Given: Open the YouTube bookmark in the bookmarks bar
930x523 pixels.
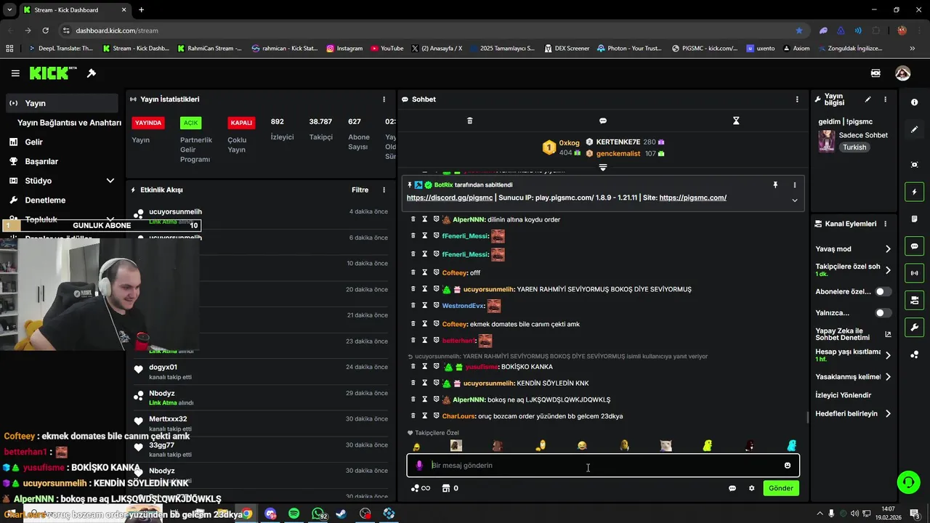Looking at the screenshot, I should (387, 49).
